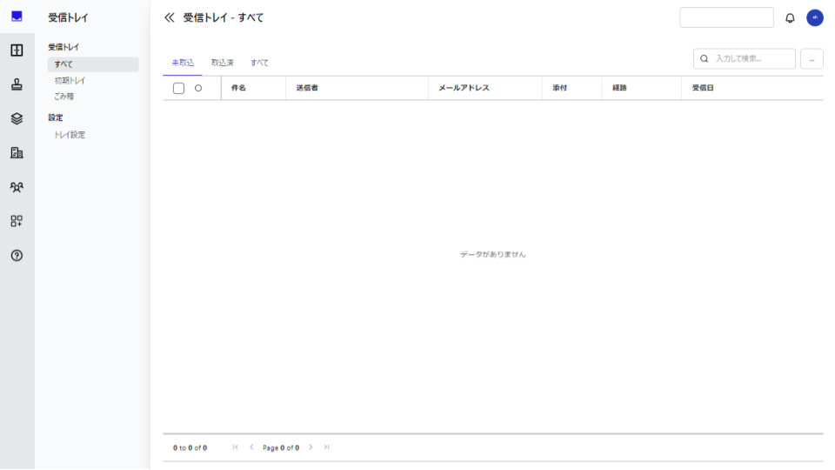
Task: Open the company building icon in sidebar
Action: point(17,153)
